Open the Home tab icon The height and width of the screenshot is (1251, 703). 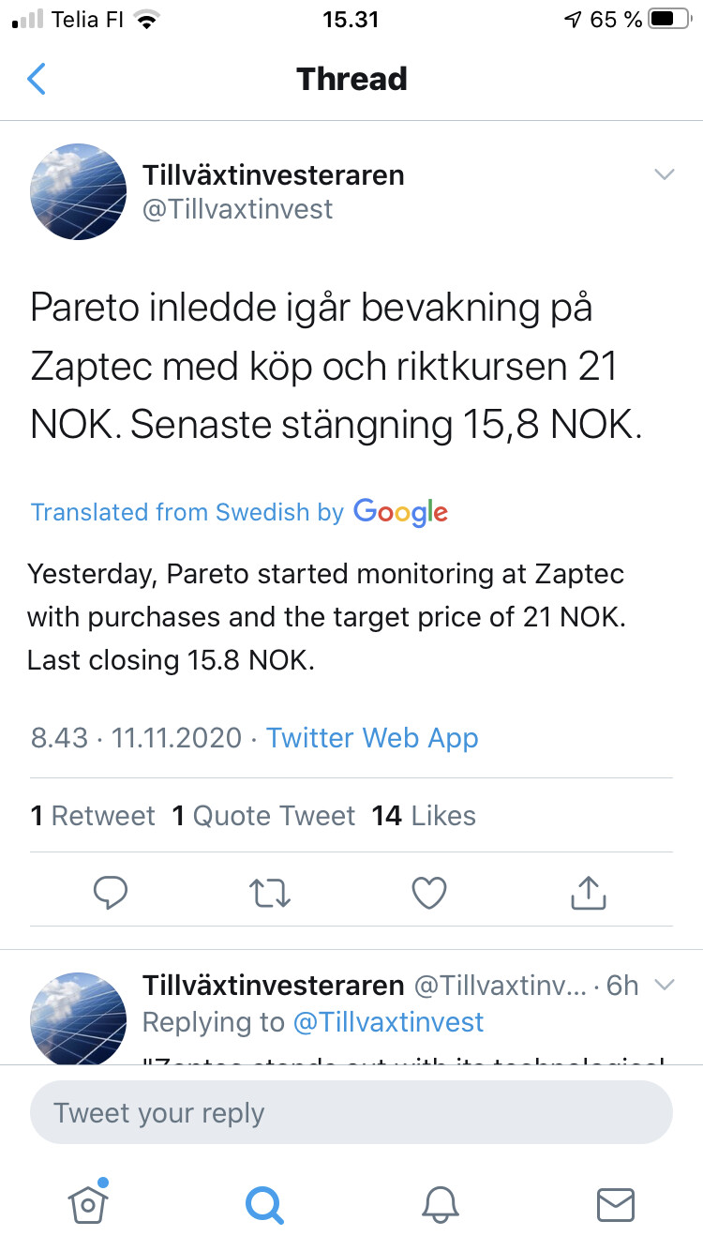[88, 1203]
